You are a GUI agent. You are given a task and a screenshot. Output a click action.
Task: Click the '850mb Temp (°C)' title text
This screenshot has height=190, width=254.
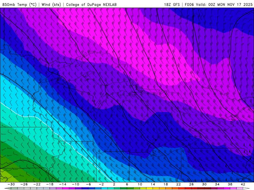point(19,4)
